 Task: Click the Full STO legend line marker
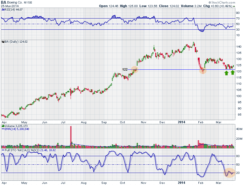pyautogui.click(x=2, y=151)
